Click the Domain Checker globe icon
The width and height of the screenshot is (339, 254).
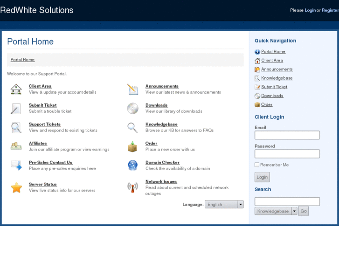pos(132,165)
